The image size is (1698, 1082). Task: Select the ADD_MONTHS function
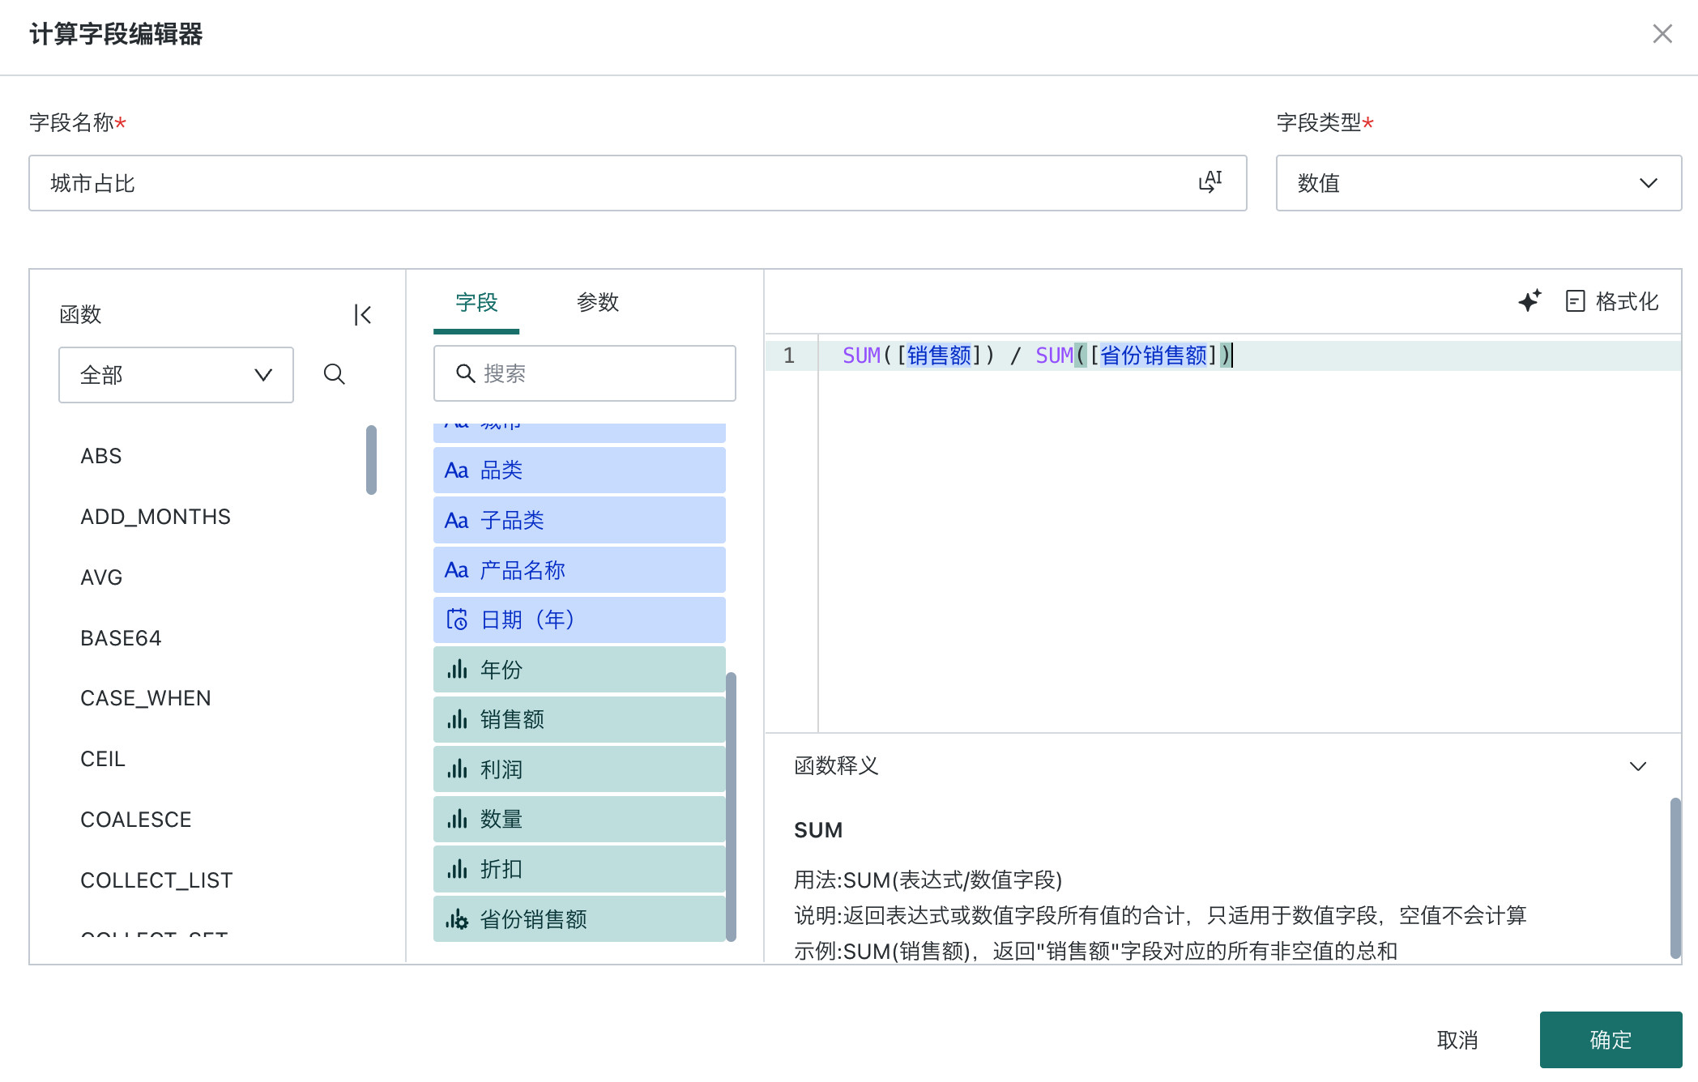pyautogui.click(x=156, y=517)
